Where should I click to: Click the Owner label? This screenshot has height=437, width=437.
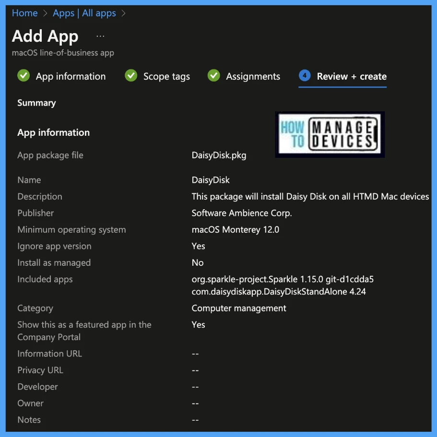tap(30, 403)
